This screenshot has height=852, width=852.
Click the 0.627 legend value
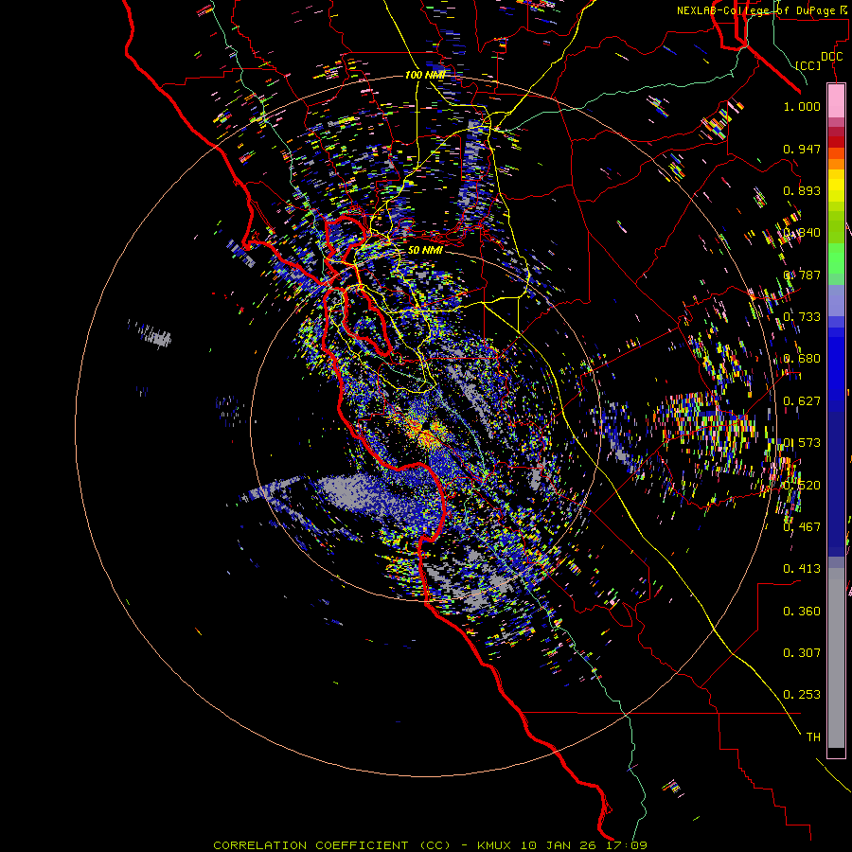pos(802,401)
